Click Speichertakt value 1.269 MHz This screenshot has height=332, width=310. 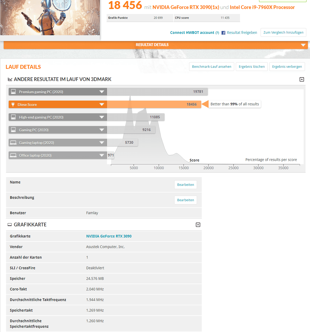point(95,310)
